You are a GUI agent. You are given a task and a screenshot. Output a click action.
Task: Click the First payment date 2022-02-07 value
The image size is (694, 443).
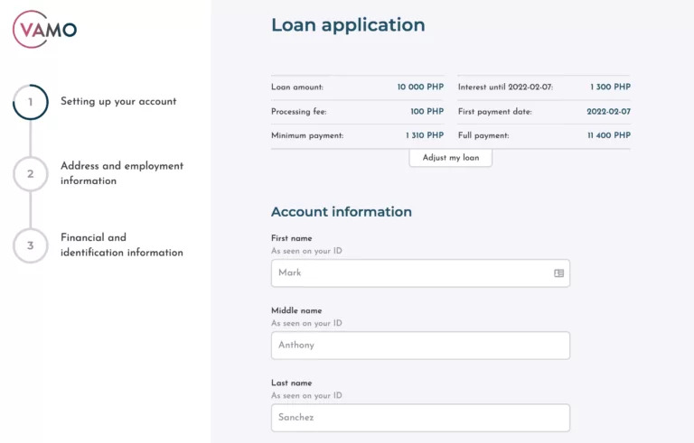click(608, 111)
